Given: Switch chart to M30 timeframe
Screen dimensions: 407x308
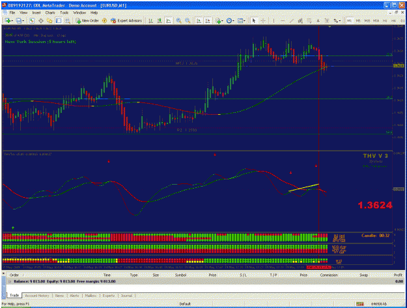Looking at the screenshot, I should coord(376,20).
